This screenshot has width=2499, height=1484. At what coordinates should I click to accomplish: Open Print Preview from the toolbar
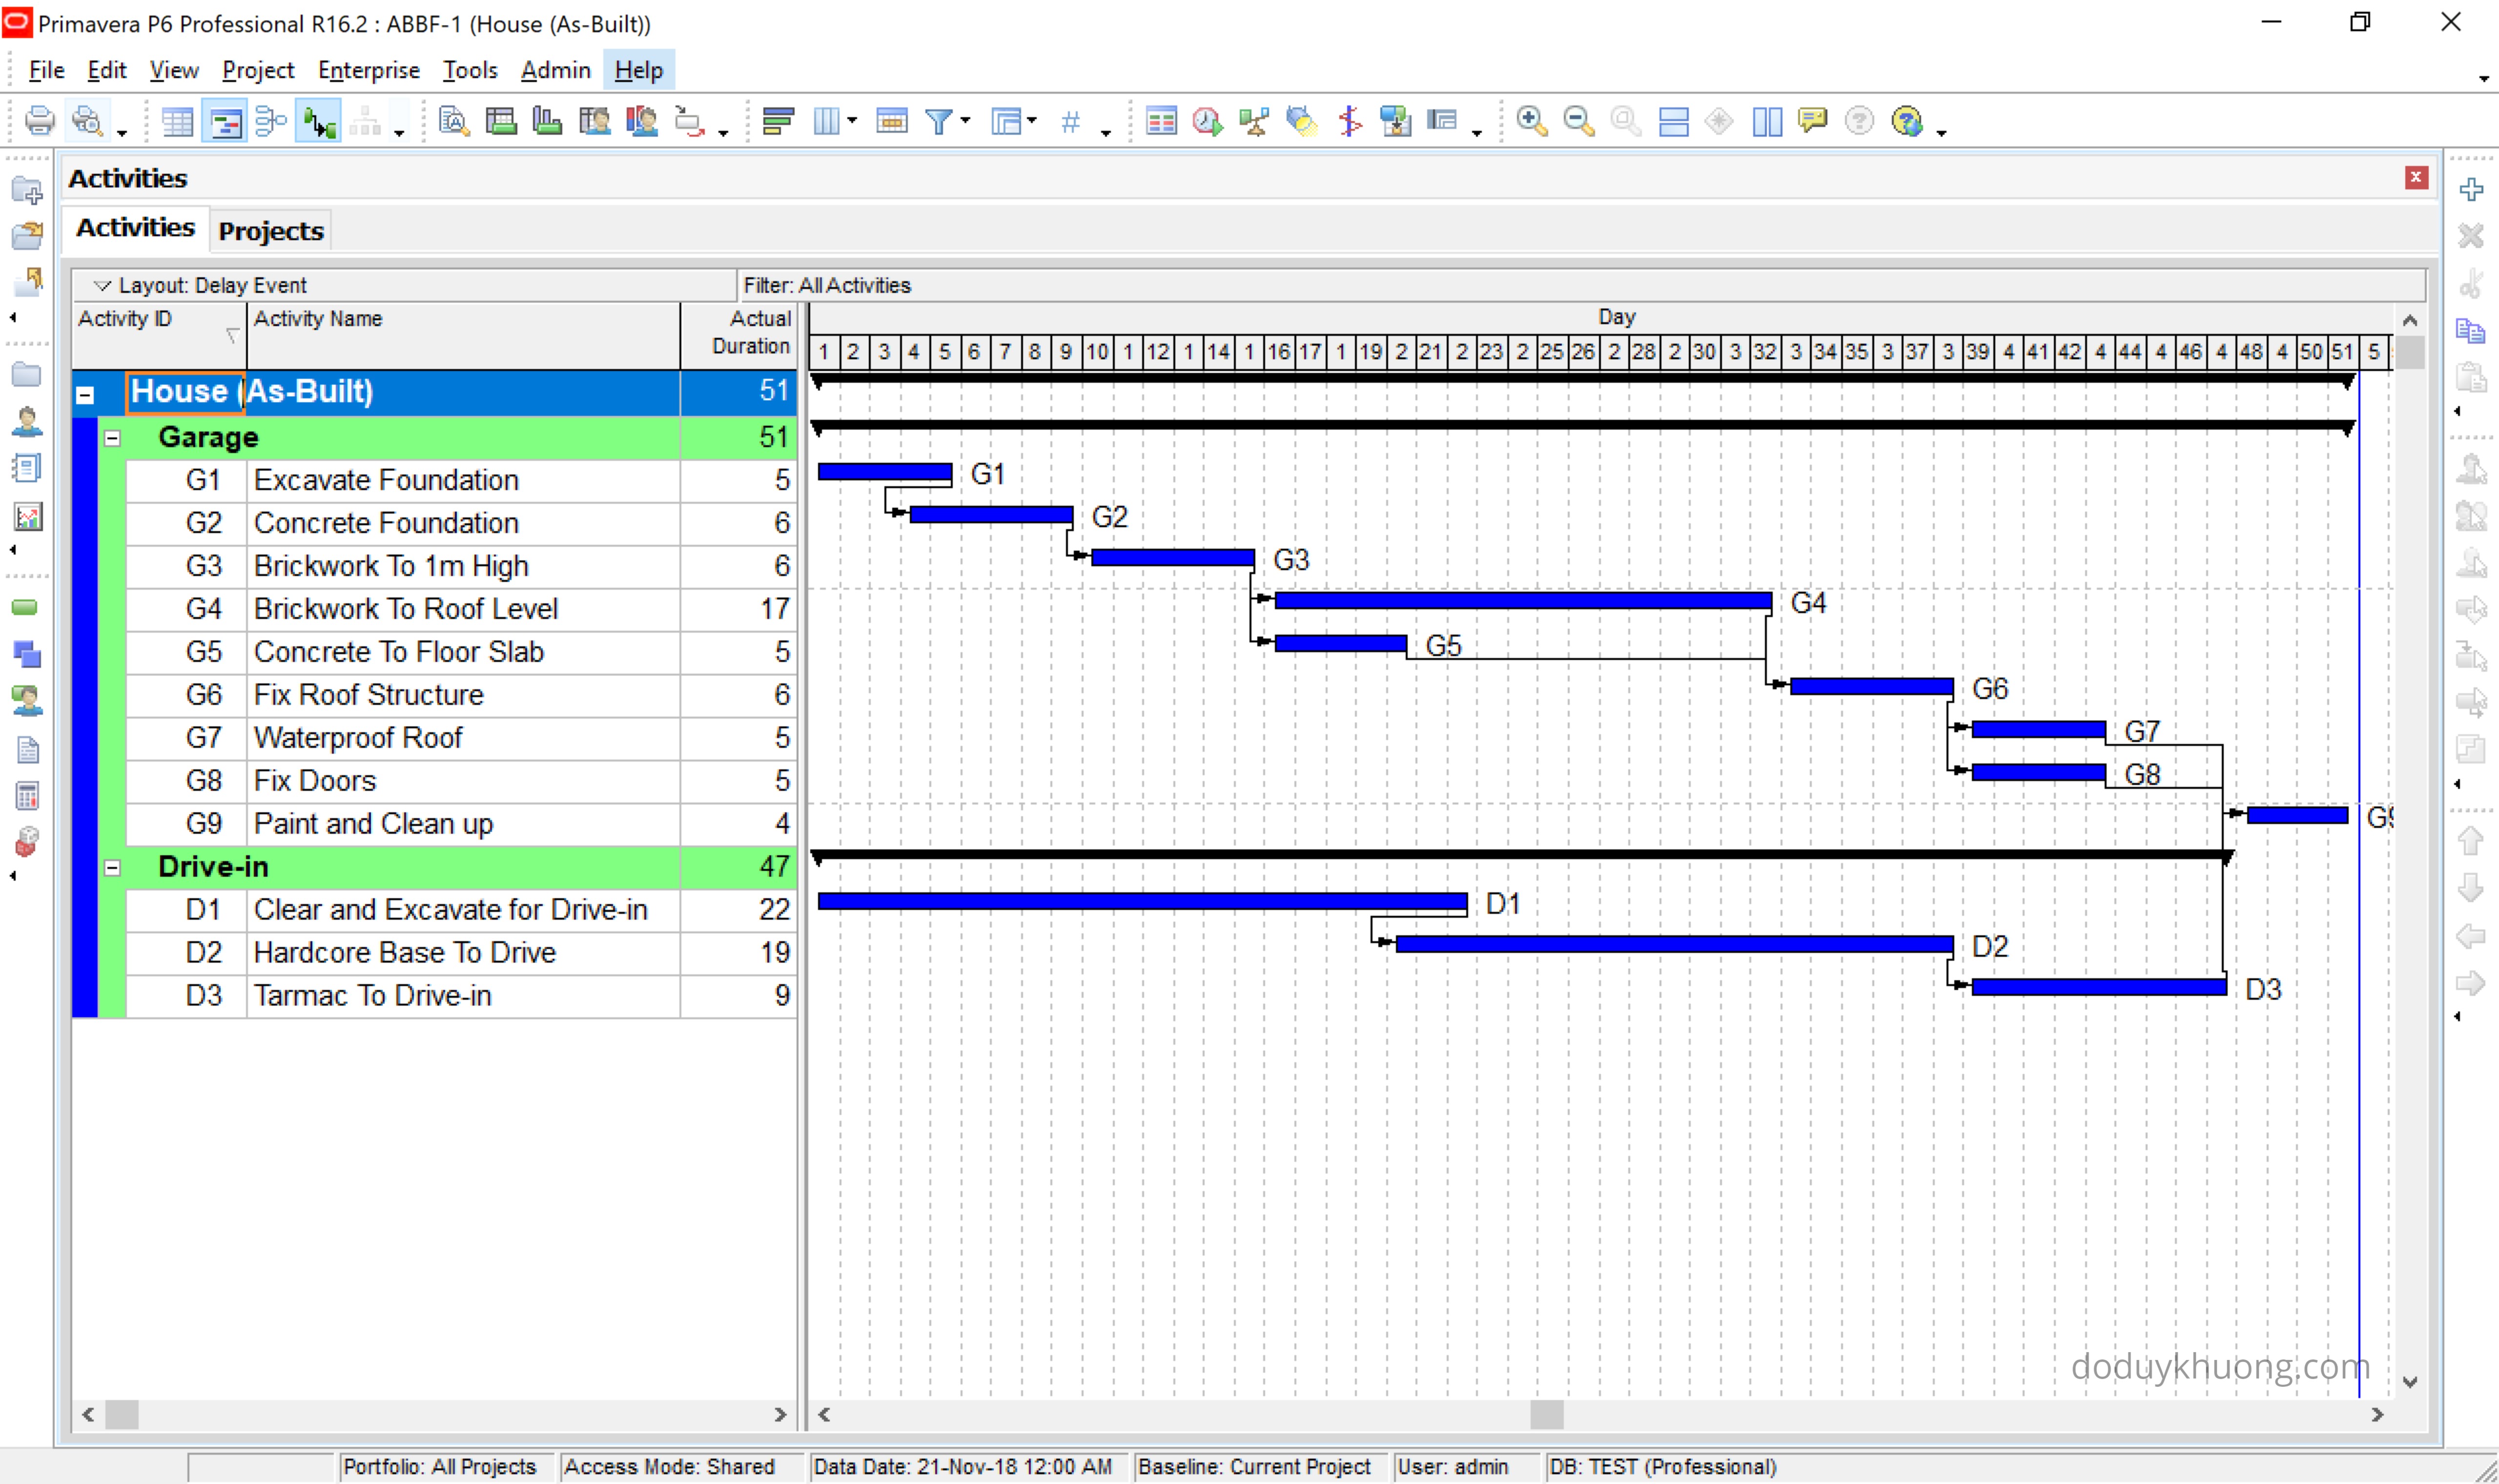[x=87, y=121]
